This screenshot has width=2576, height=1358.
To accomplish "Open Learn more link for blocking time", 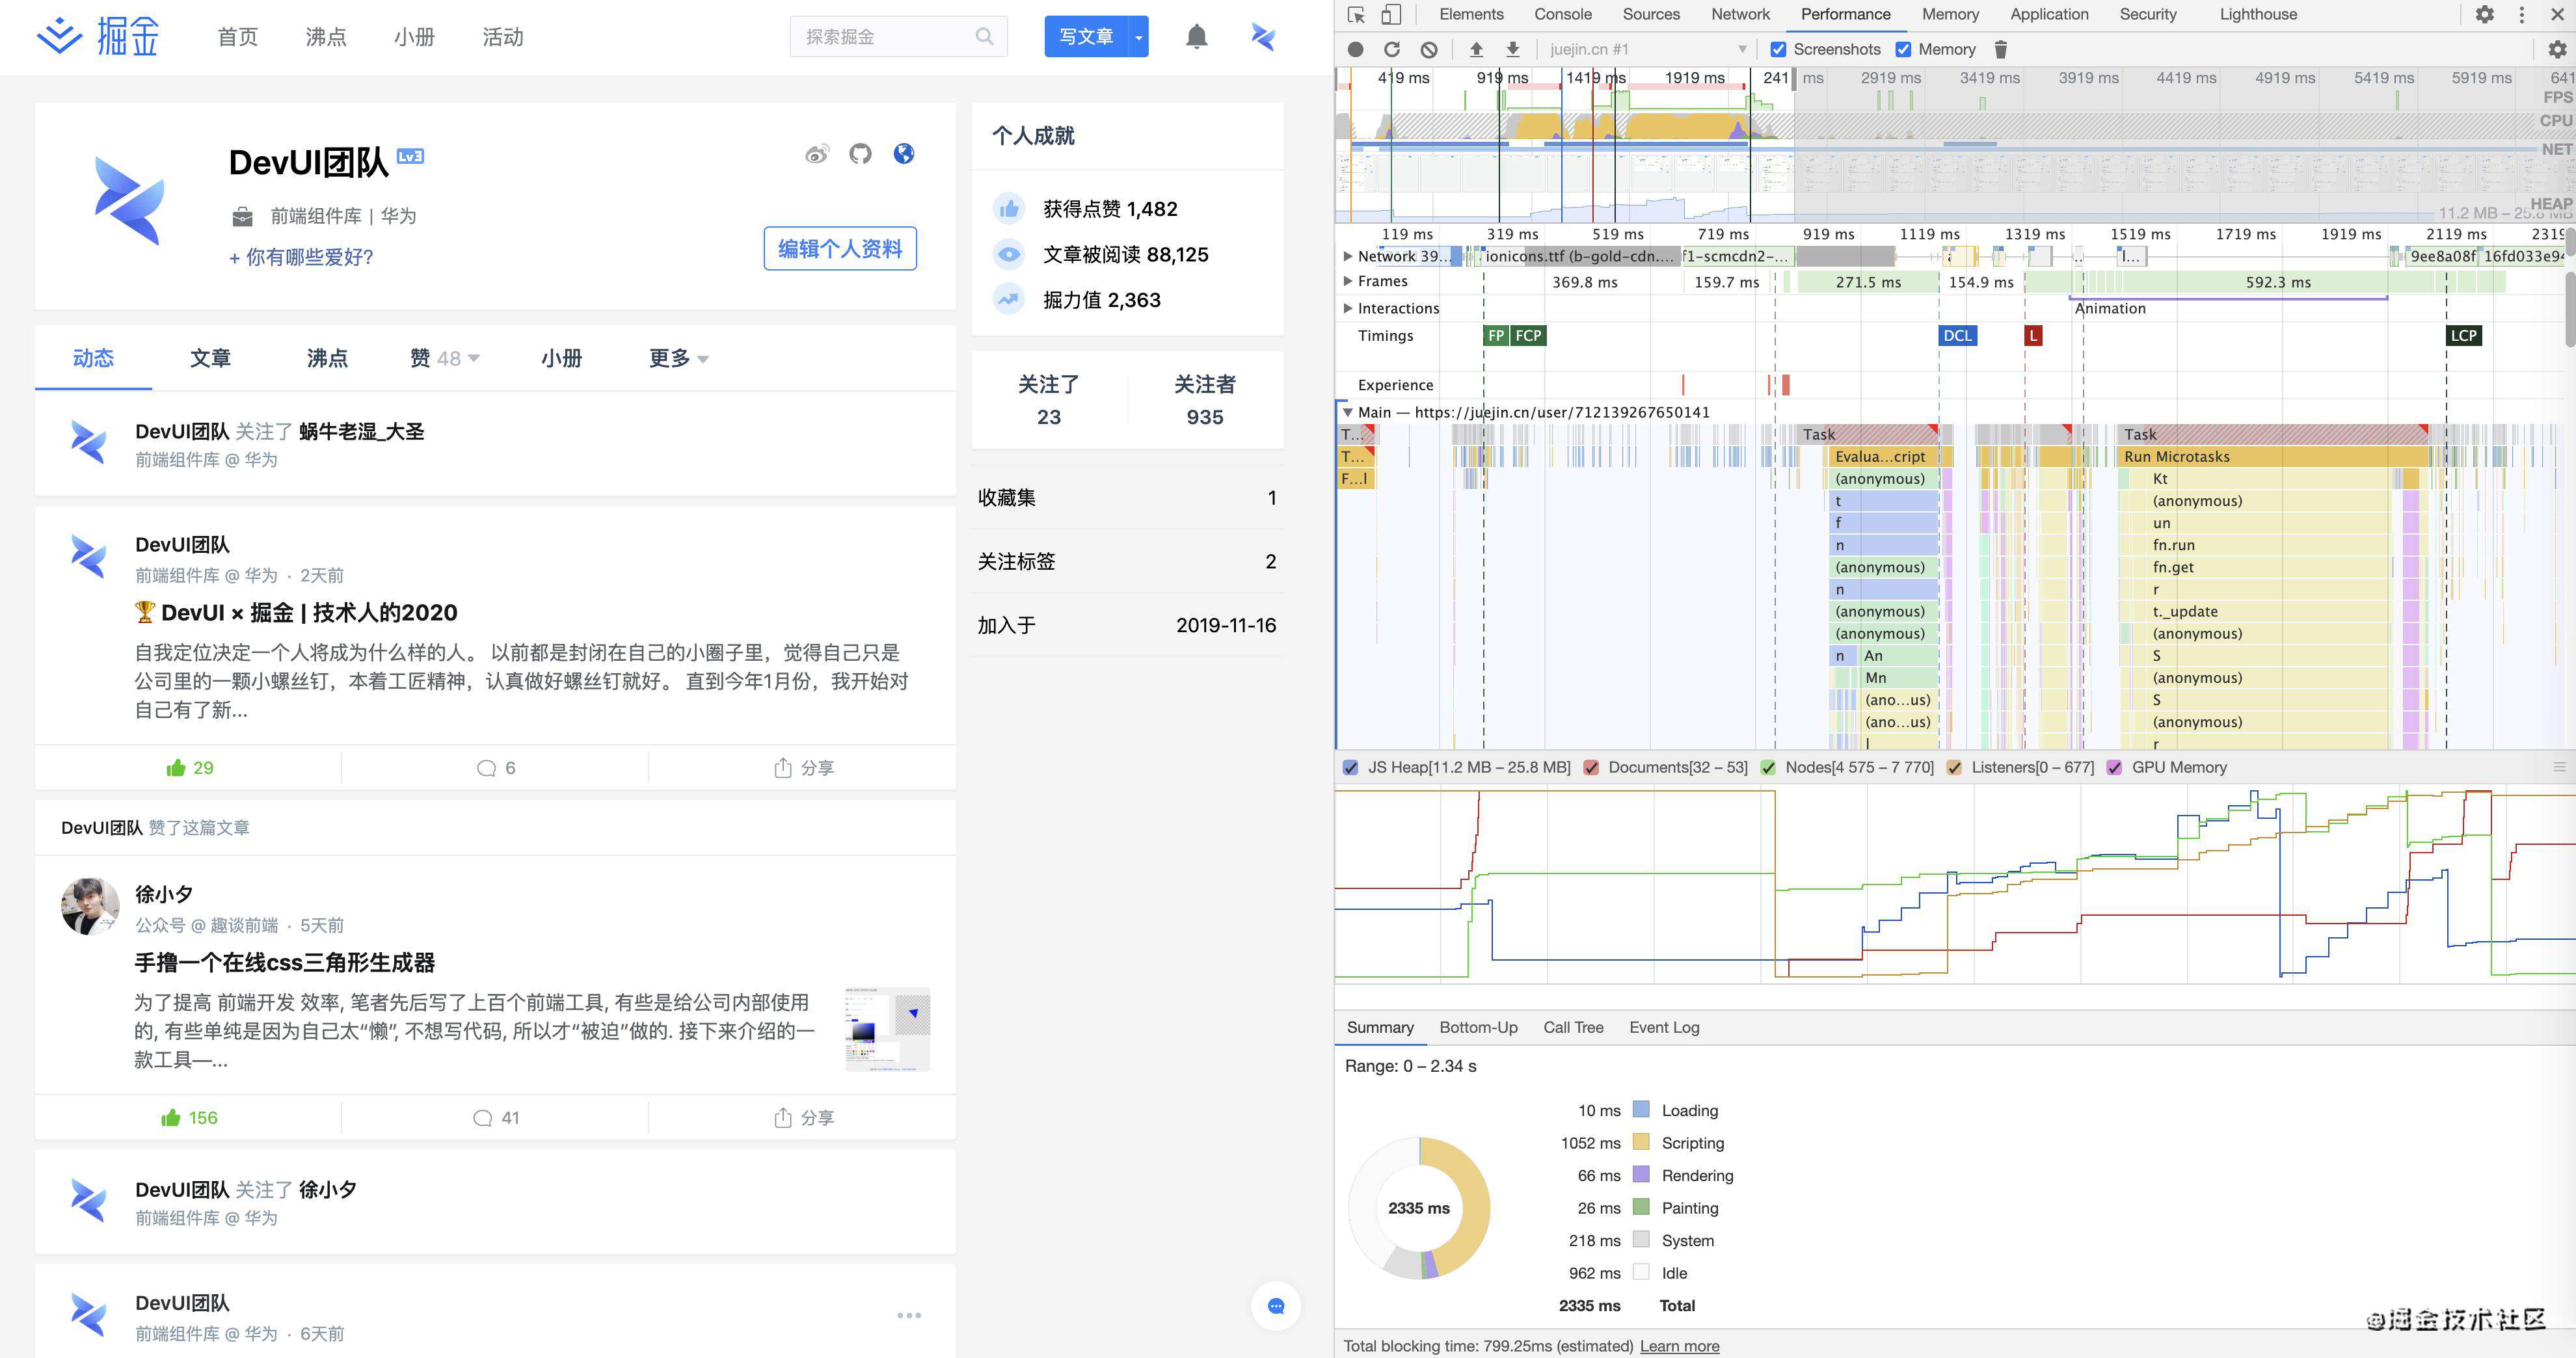I will 1679,1346.
